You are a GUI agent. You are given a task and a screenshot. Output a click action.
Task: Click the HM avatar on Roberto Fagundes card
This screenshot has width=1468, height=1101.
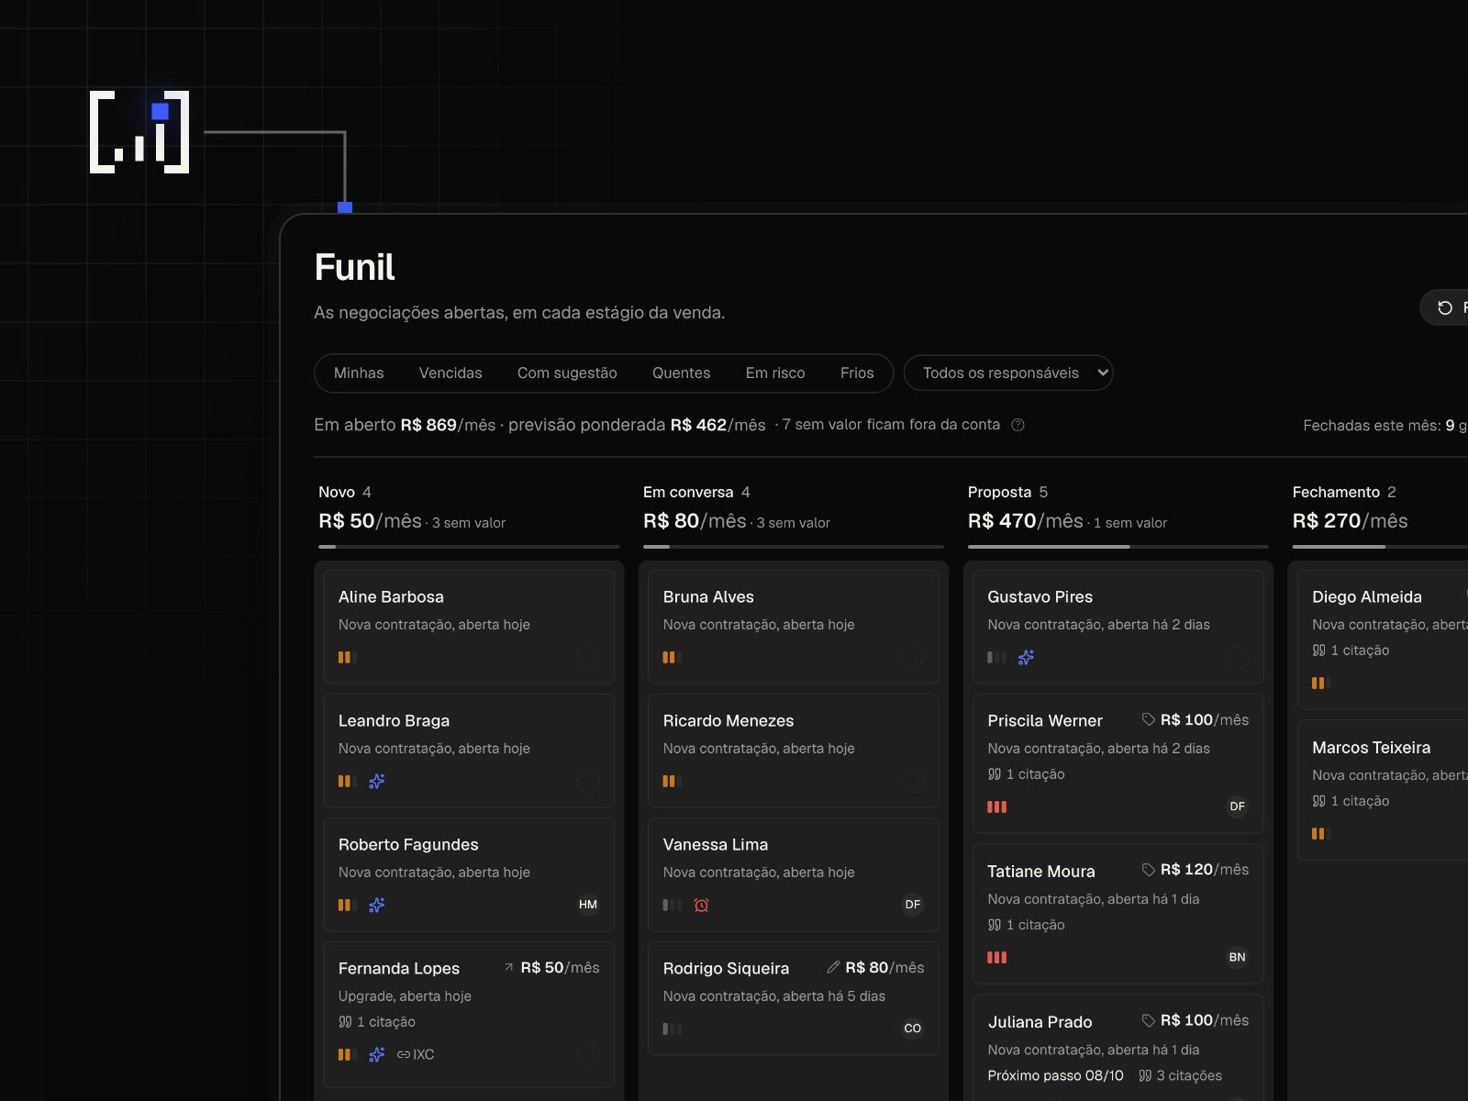tap(588, 905)
